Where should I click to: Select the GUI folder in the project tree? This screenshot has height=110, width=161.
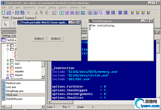point(17,64)
